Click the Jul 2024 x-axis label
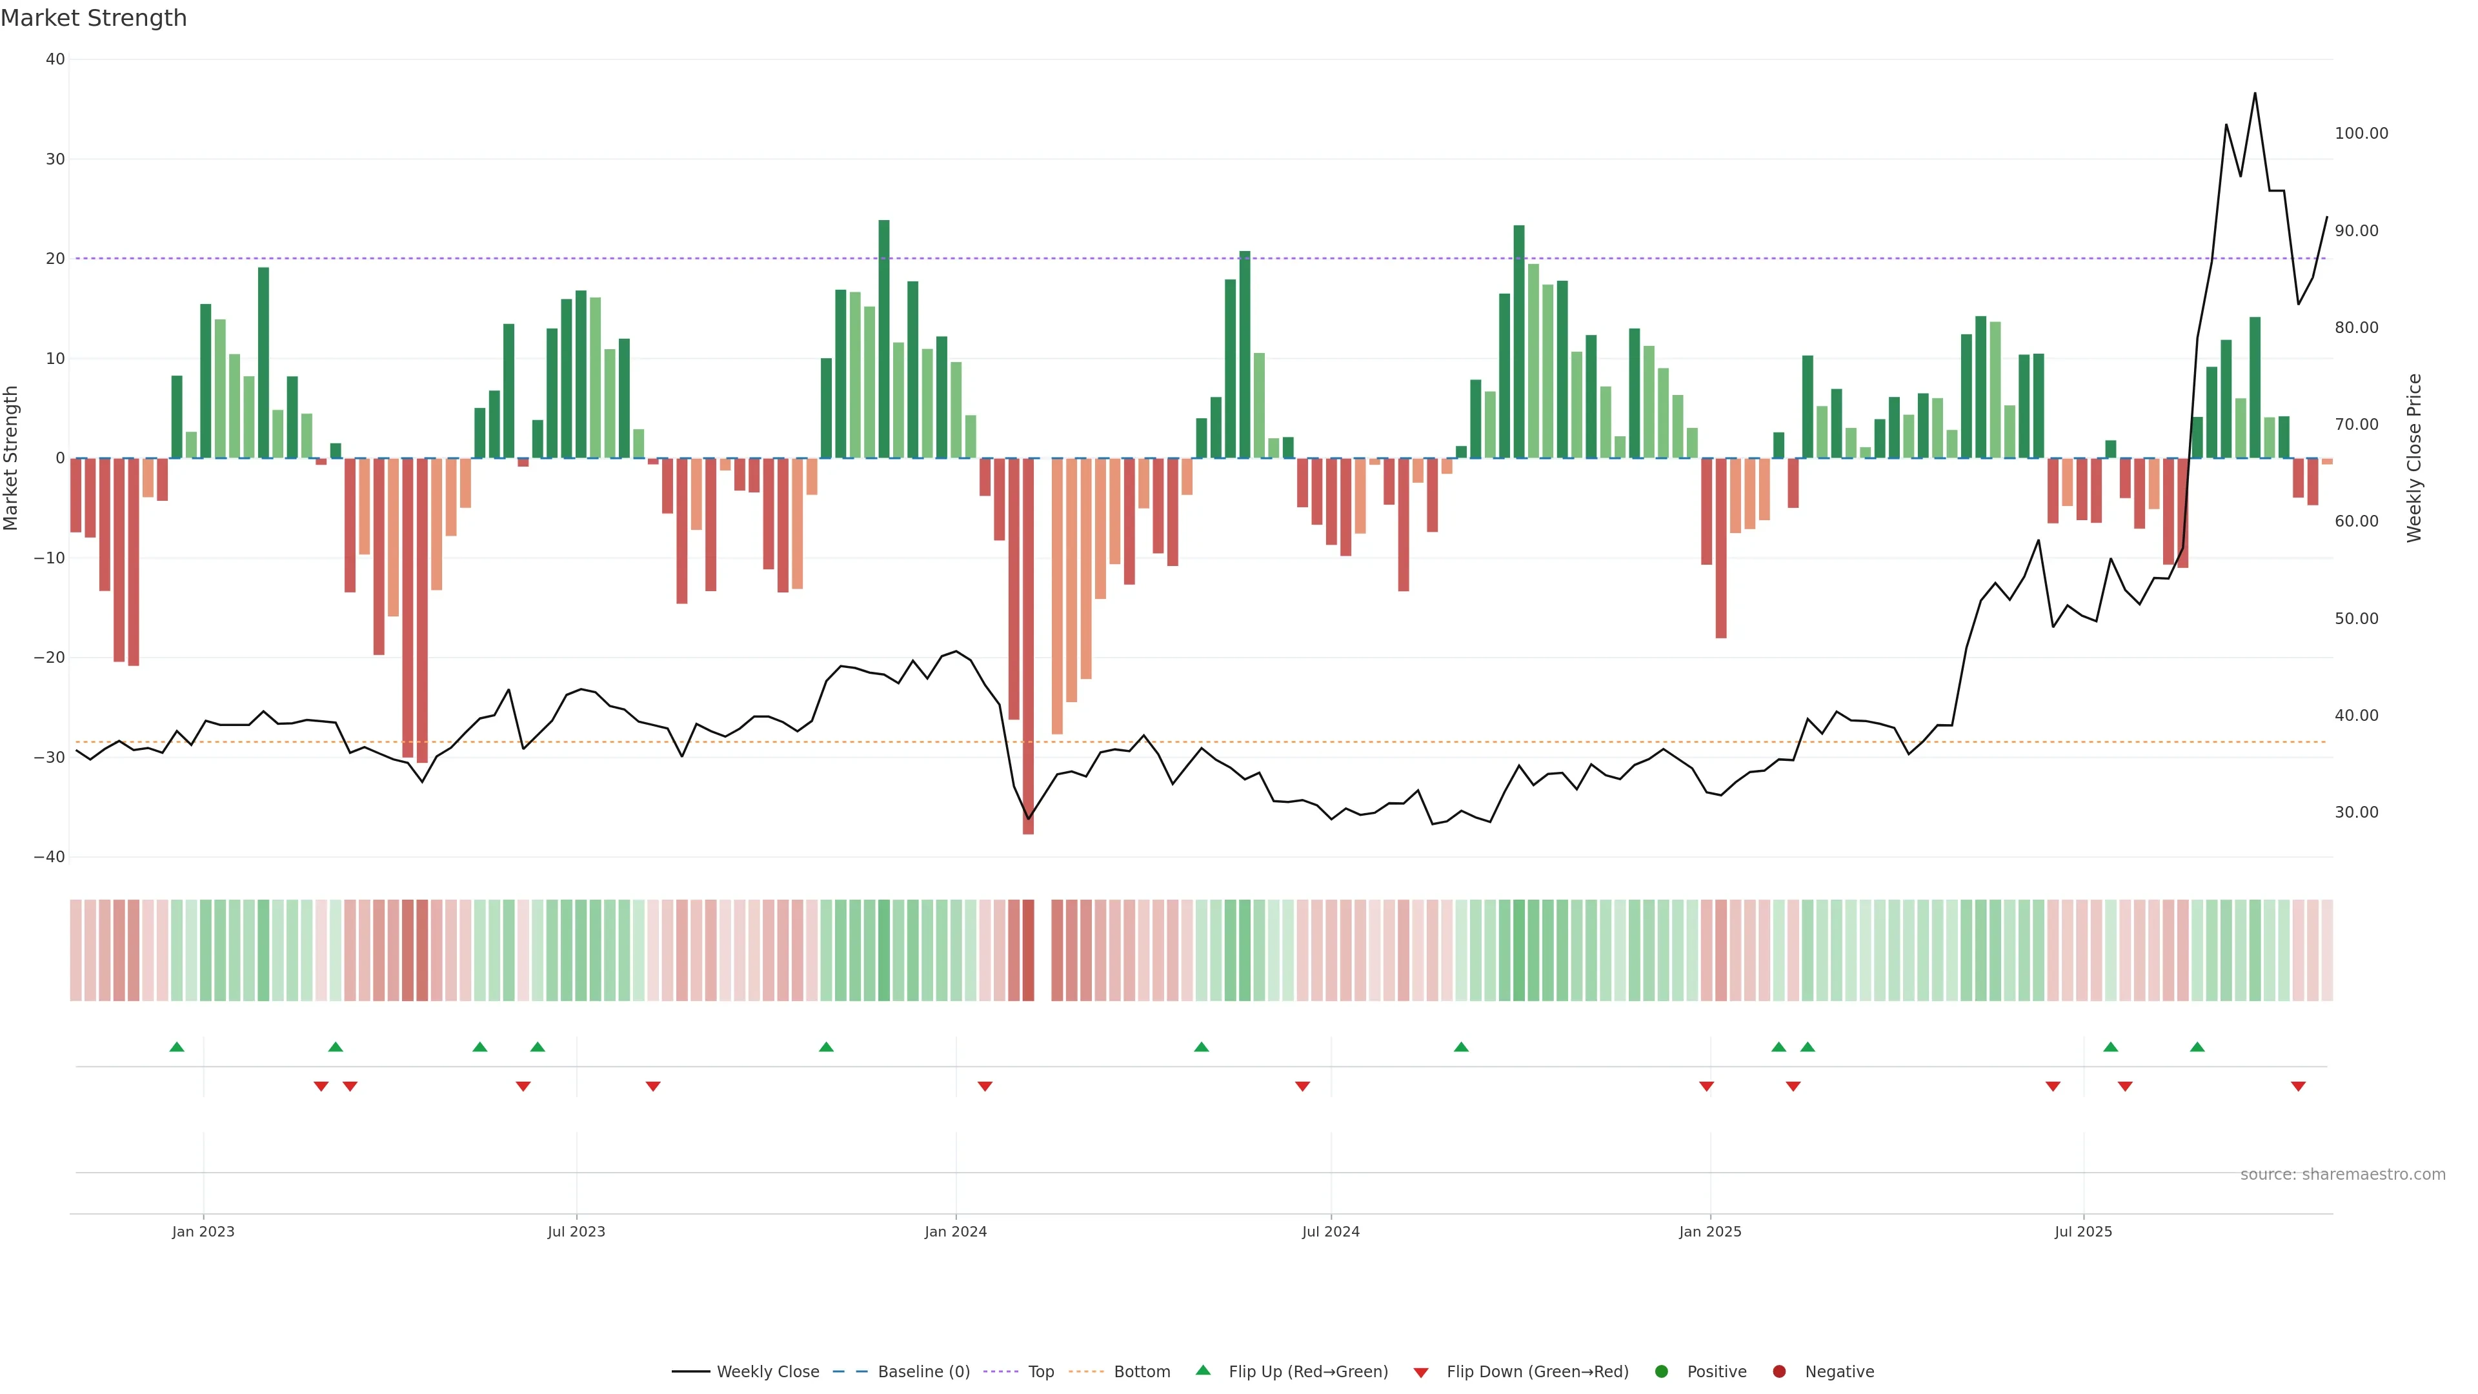 tap(1331, 1231)
